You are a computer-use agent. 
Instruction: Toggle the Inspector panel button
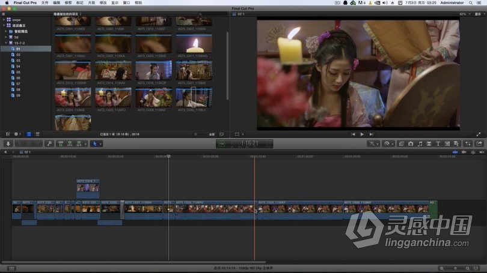[468, 144]
